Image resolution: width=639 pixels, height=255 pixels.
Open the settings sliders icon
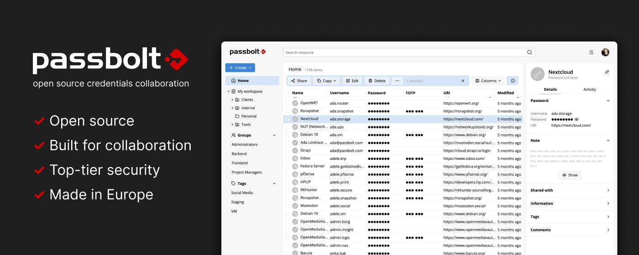[x=592, y=52]
